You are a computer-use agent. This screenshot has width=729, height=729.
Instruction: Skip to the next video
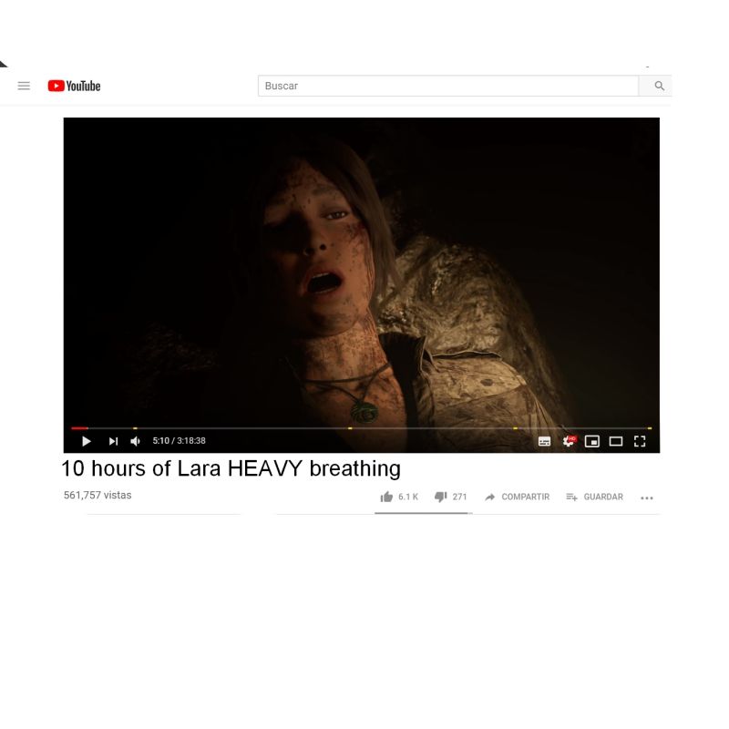113,441
